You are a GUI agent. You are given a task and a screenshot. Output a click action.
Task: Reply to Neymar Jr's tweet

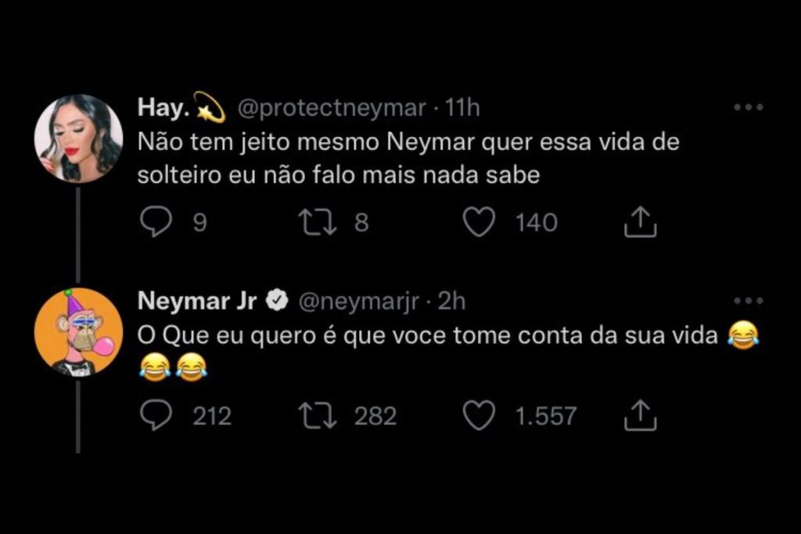pyautogui.click(x=156, y=415)
